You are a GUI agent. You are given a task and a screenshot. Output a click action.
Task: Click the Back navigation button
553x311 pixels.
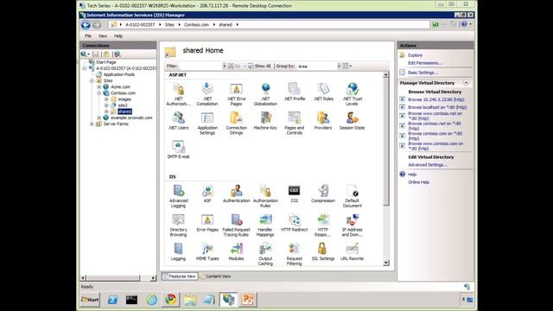86,25
